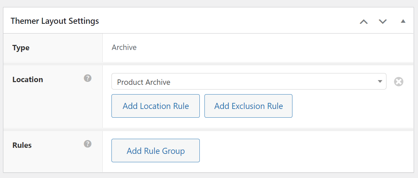Open the Rules help tooltip icon

tap(88, 144)
